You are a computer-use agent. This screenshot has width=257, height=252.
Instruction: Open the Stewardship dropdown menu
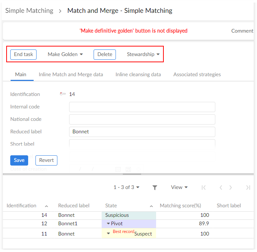click(x=143, y=54)
